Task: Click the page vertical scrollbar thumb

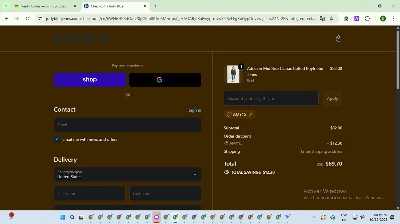Action: tap(398, 60)
